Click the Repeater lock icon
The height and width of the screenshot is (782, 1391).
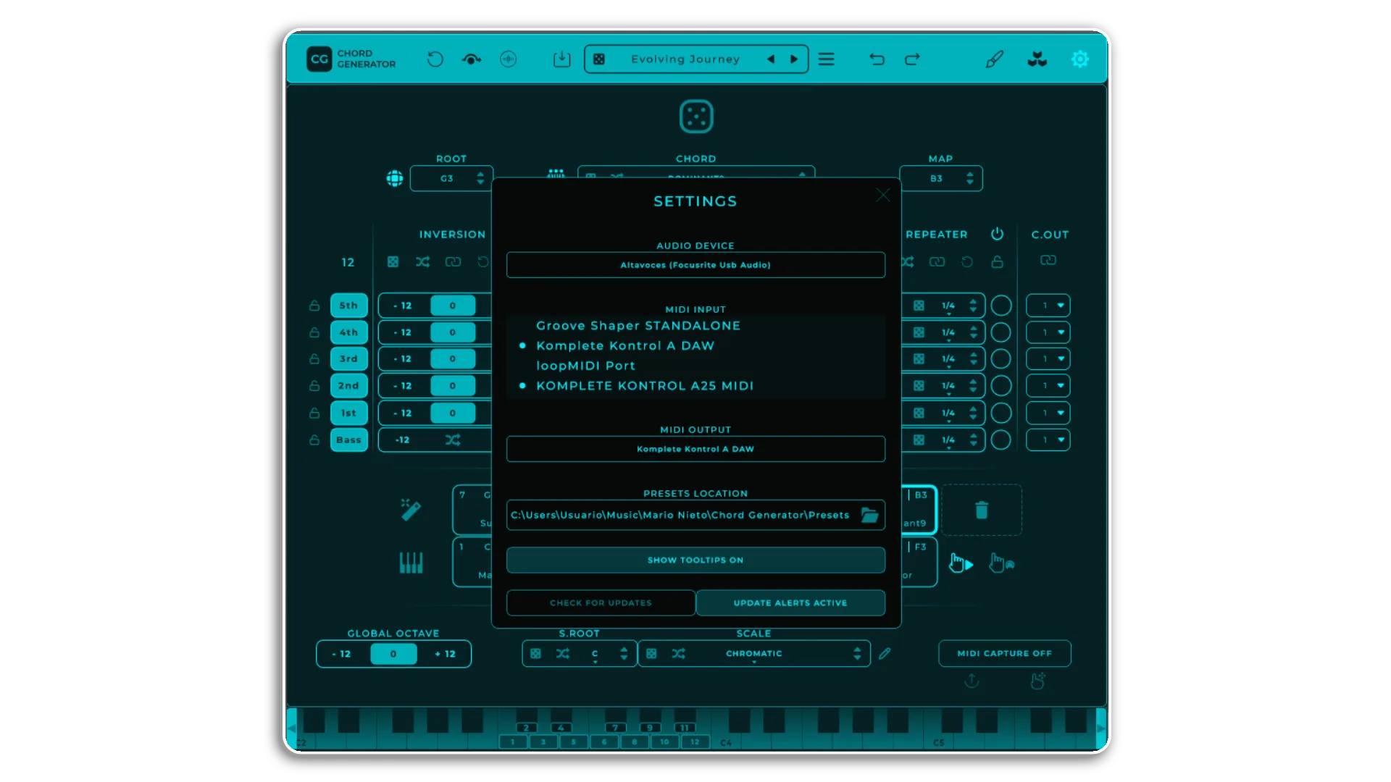(998, 262)
